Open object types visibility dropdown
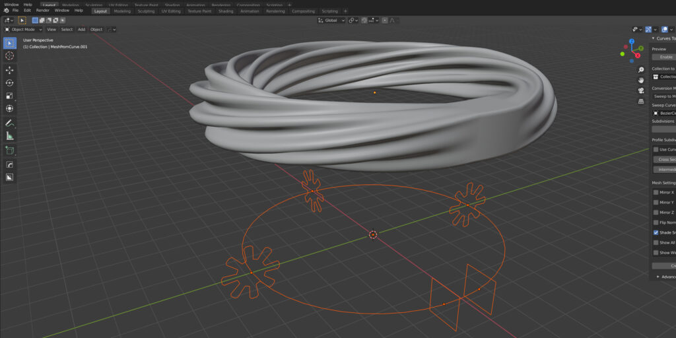 (637, 29)
